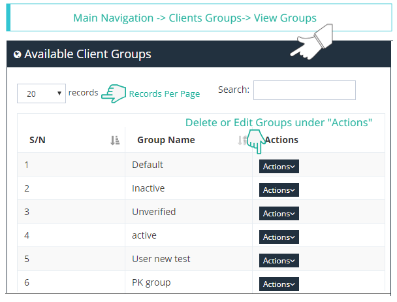
Task: Click the Main Navigation breadcrumb banner text
Action: click(195, 18)
